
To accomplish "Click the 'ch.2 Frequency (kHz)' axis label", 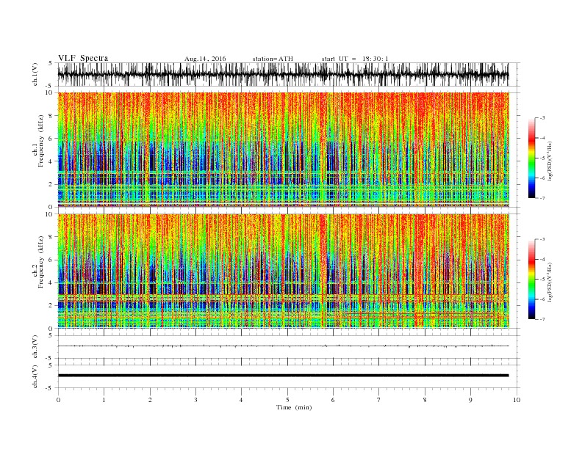I will pyautogui.click(x=38, y=263).
